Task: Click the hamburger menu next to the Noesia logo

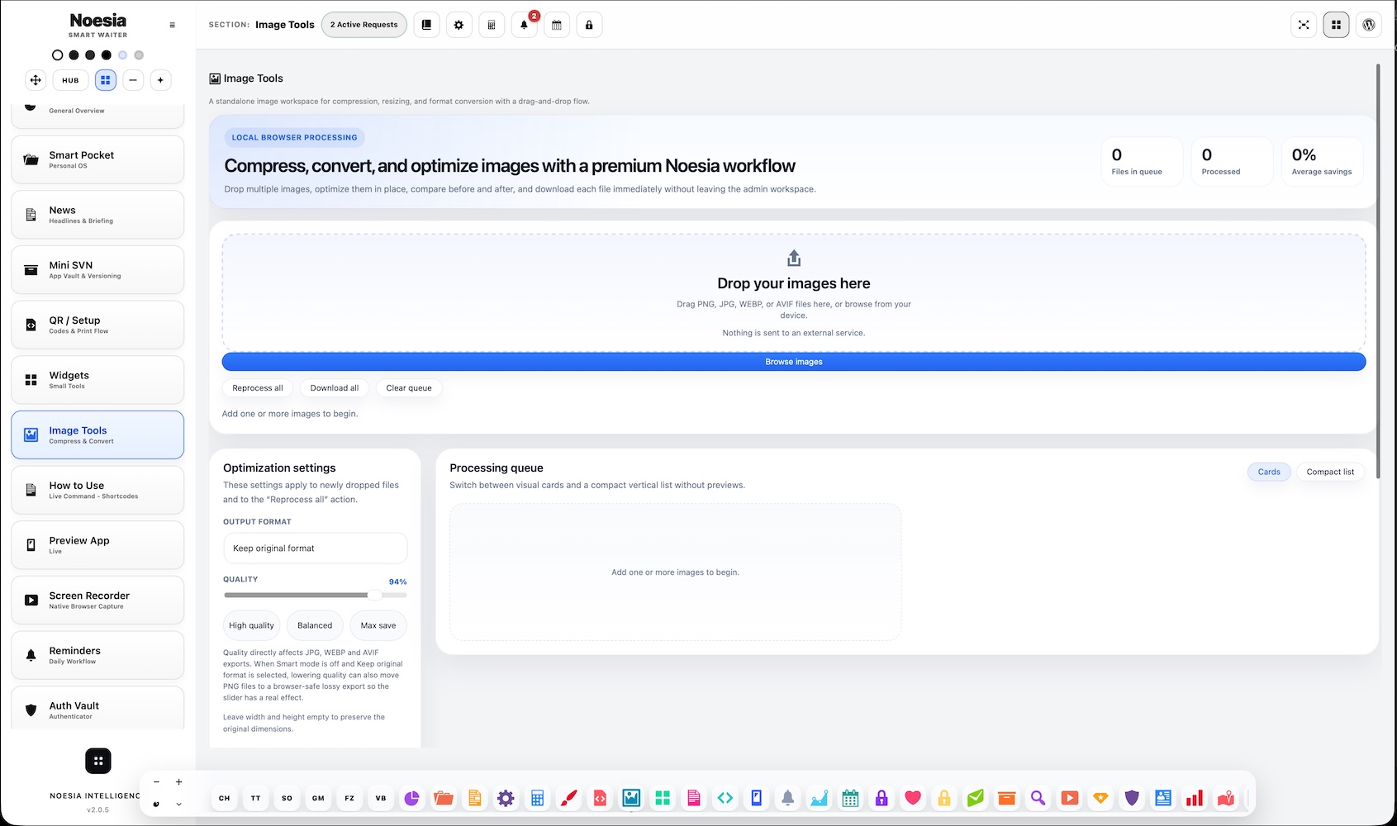Action: (172, 25)
